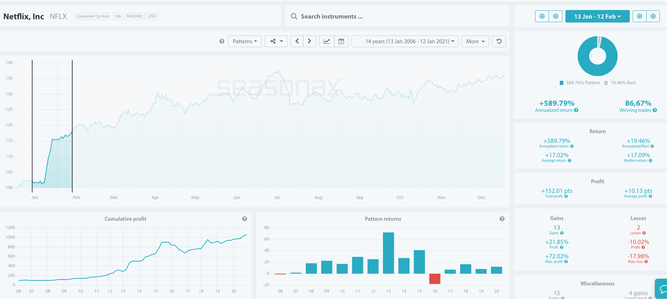Image resolution: width=667 pixels, height=299 pixels.
Task: Open the chat bubble widget
Action: [x=662, y=289]
